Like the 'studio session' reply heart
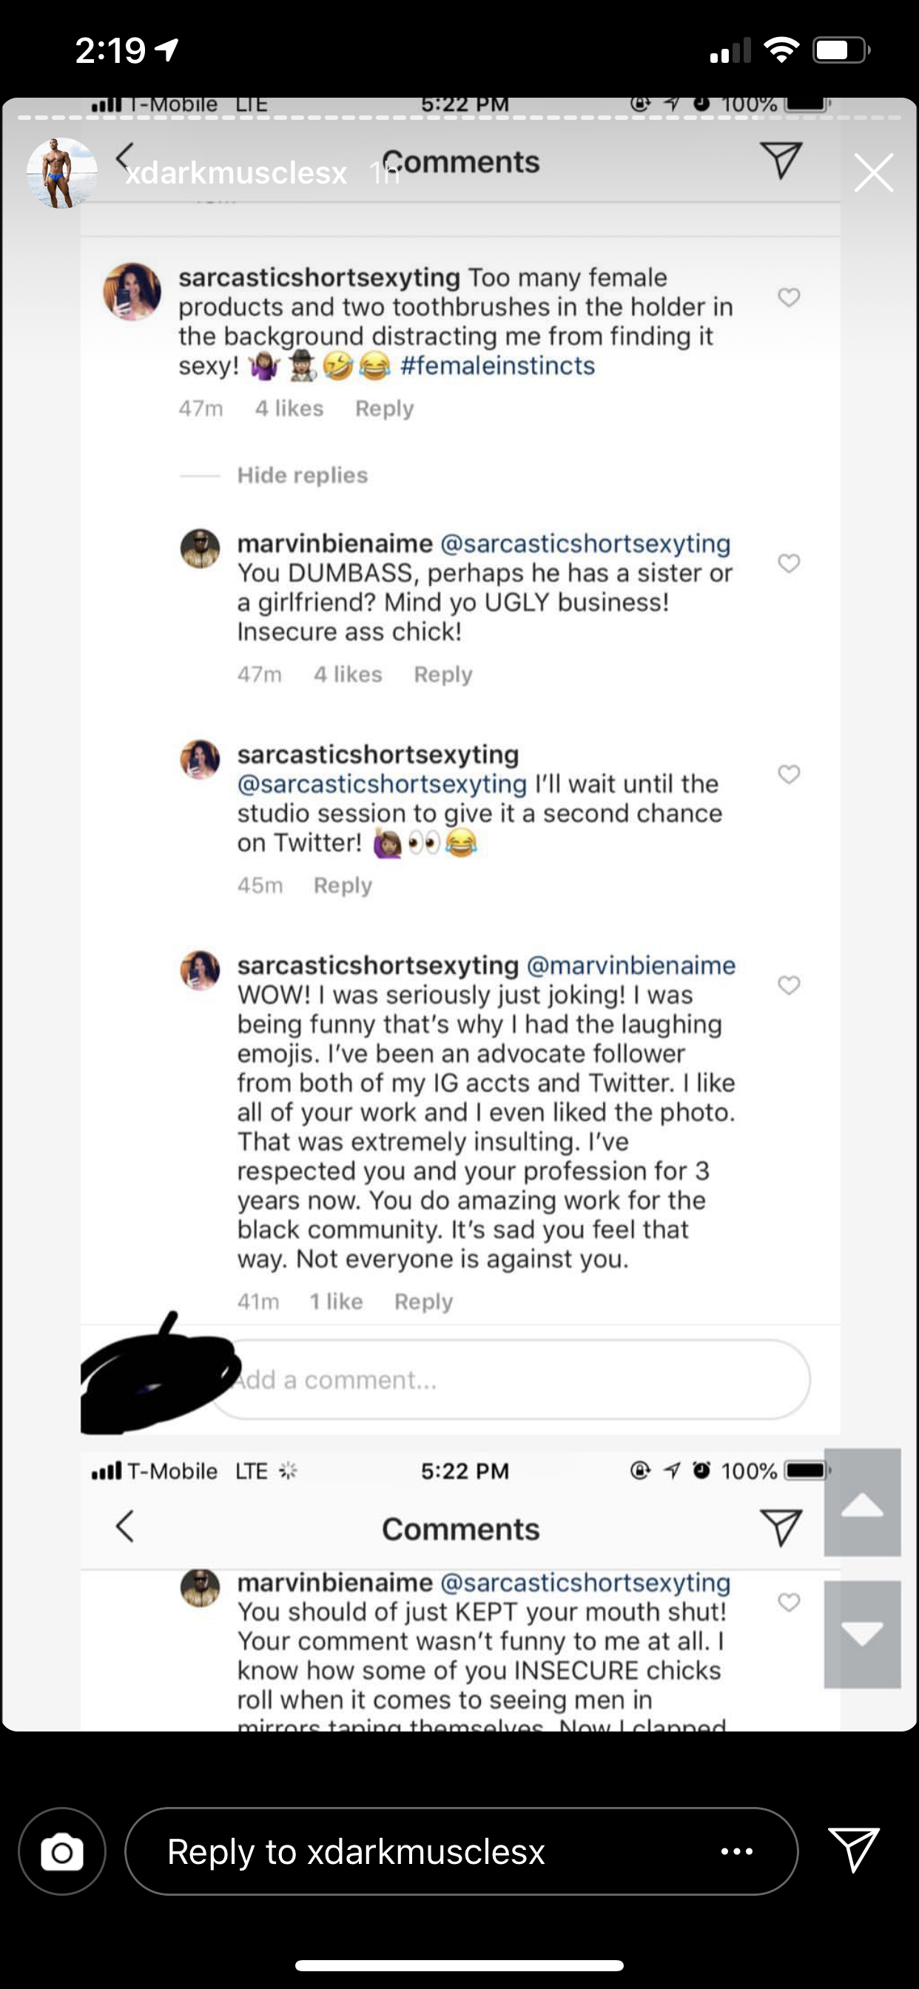Screen dimensions: 919x1989 (789, 775)
